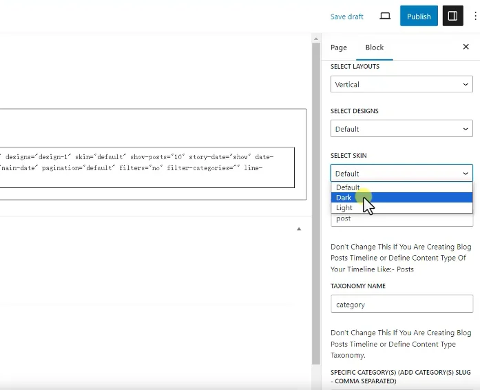
Task: Click the editor scrollbar up arrow
Action: (316, 38)
